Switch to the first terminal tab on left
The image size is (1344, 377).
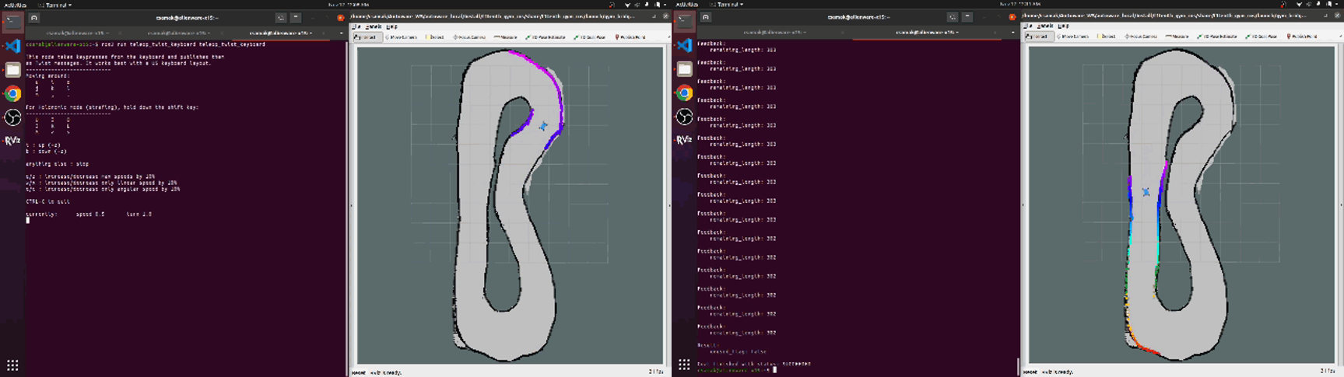pyautogui.click(x=75, y=33)
